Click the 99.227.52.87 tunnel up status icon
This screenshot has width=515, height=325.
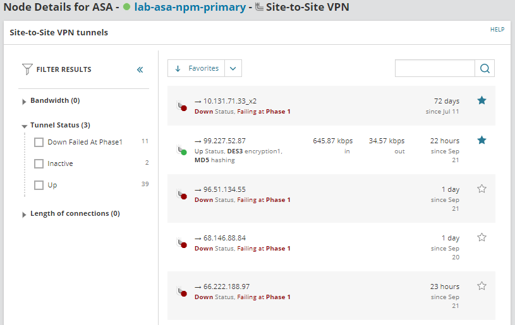click(x=182, y=151)
